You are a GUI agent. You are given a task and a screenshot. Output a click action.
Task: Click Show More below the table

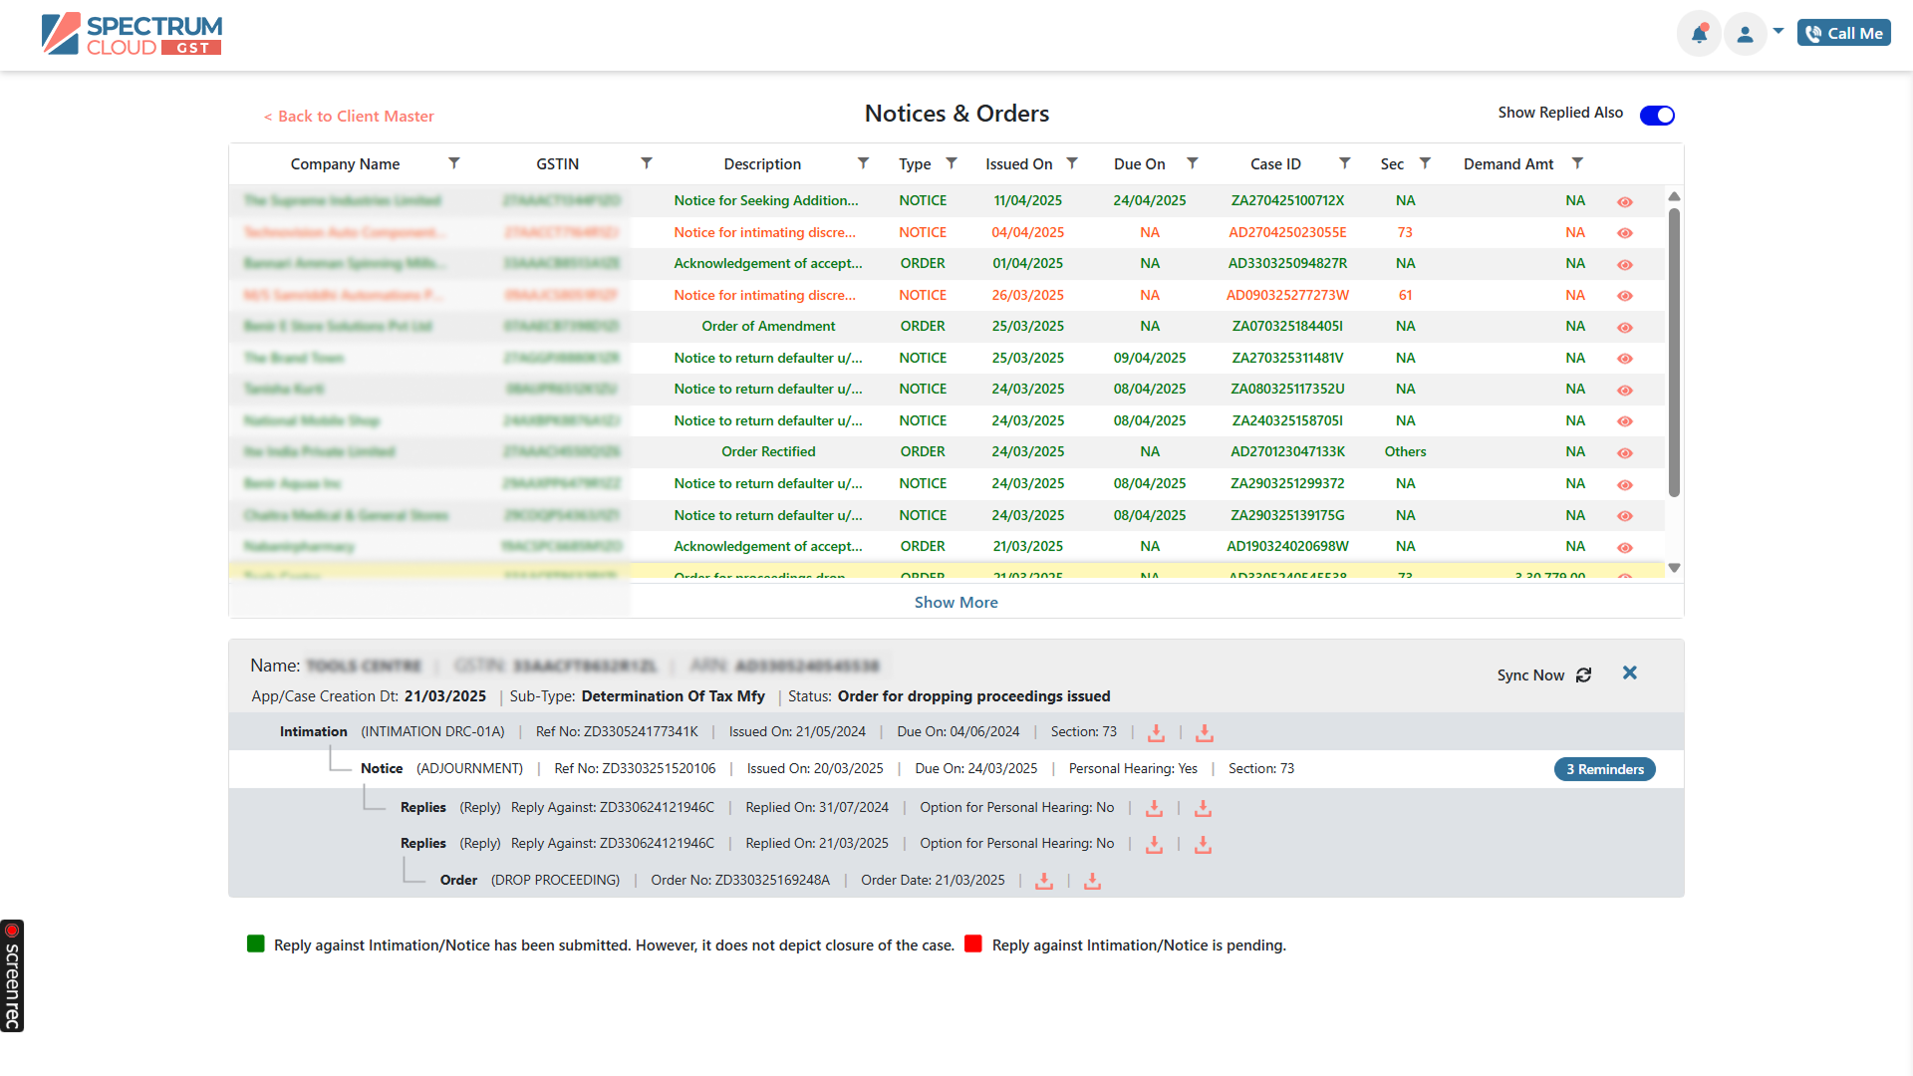click(x=956, y=603)
